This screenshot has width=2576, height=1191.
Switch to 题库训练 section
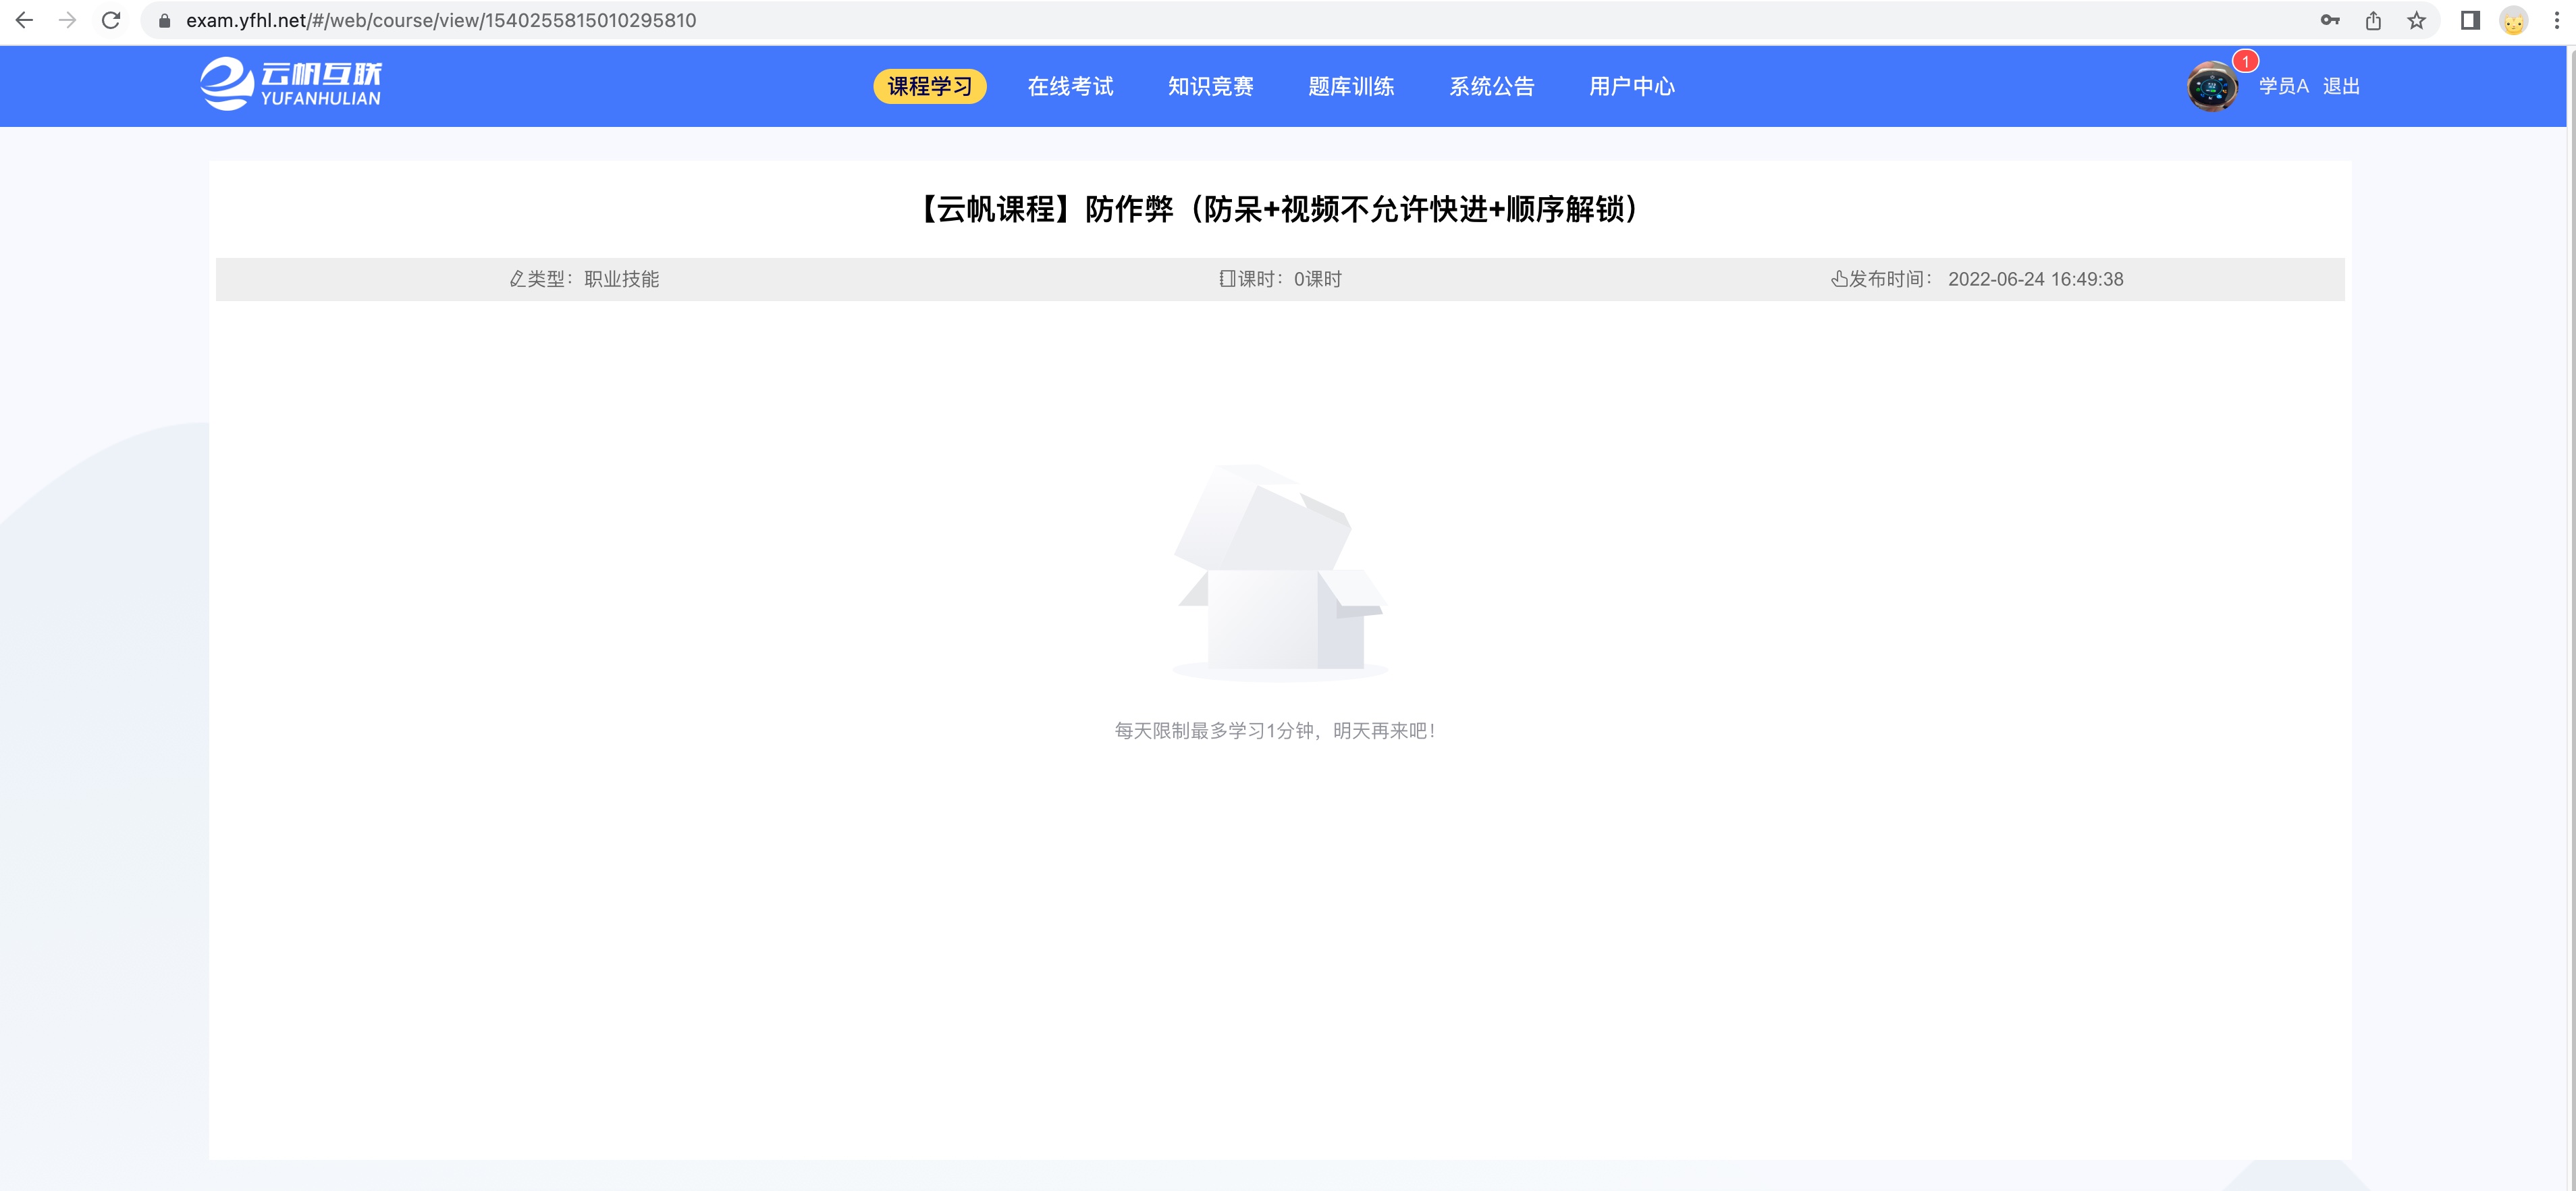pos(1351,87)
